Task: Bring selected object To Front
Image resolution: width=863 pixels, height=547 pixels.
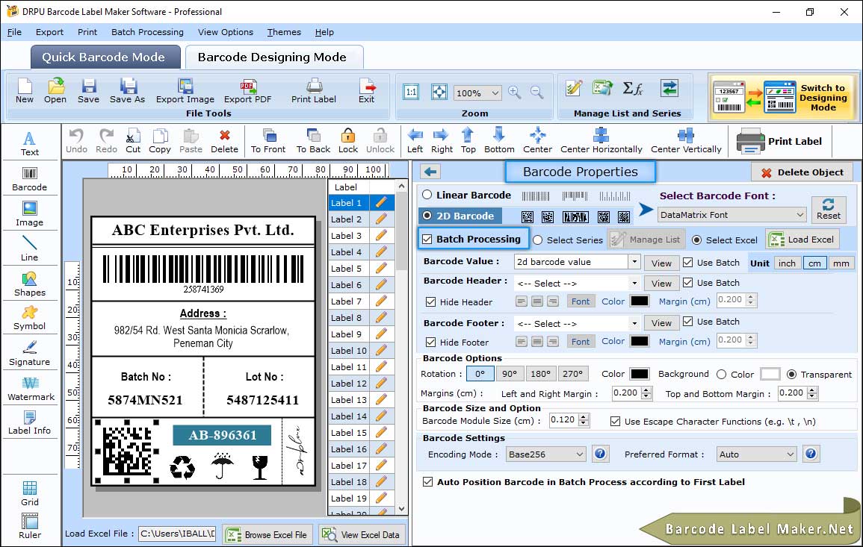Action: tap(268, 141)
